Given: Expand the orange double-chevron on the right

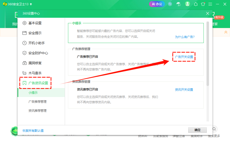Looking at the screenshot, I should pos(226,32).
